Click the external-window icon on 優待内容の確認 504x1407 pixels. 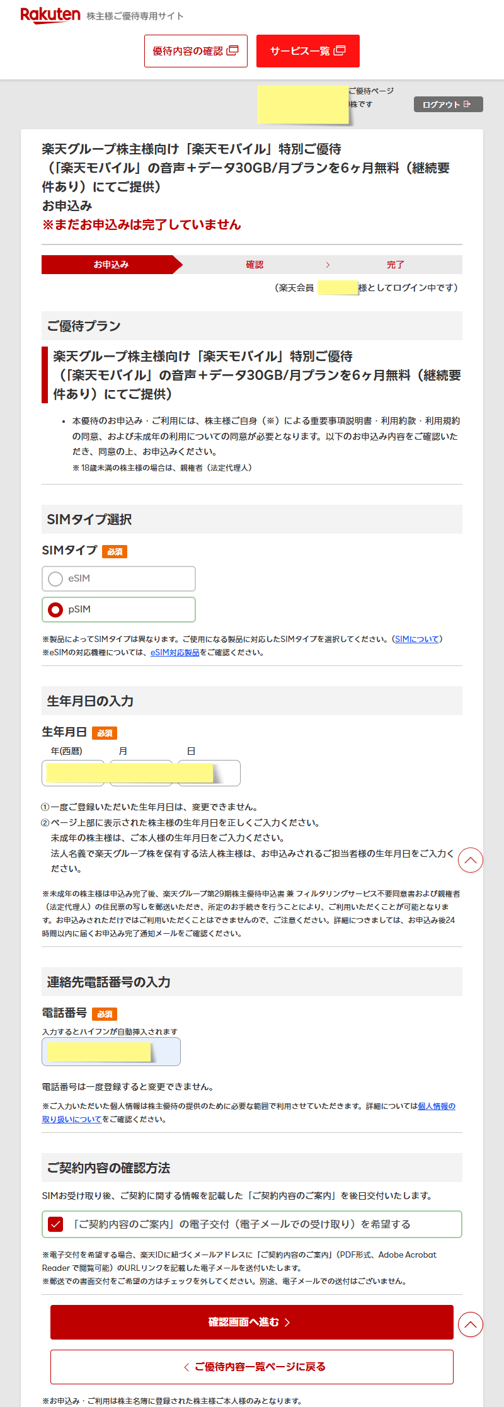point(232,50)
